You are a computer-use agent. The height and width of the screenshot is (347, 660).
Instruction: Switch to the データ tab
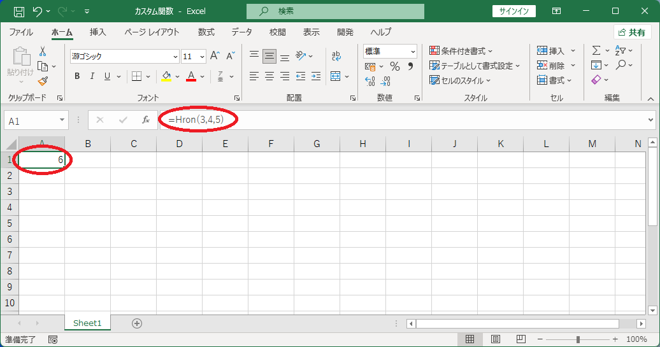pos(241,32)
